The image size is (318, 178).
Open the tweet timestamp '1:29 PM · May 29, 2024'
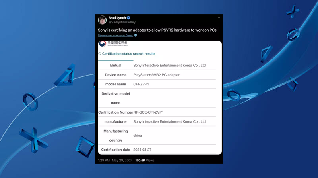[x=115, y=161]
